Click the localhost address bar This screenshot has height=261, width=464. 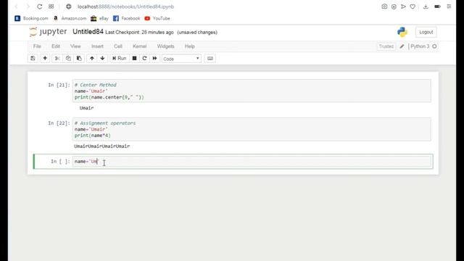point(125,7)
